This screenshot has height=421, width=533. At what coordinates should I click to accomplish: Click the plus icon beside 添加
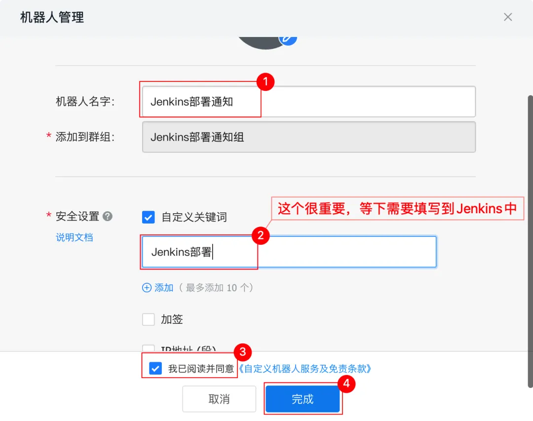147,288
